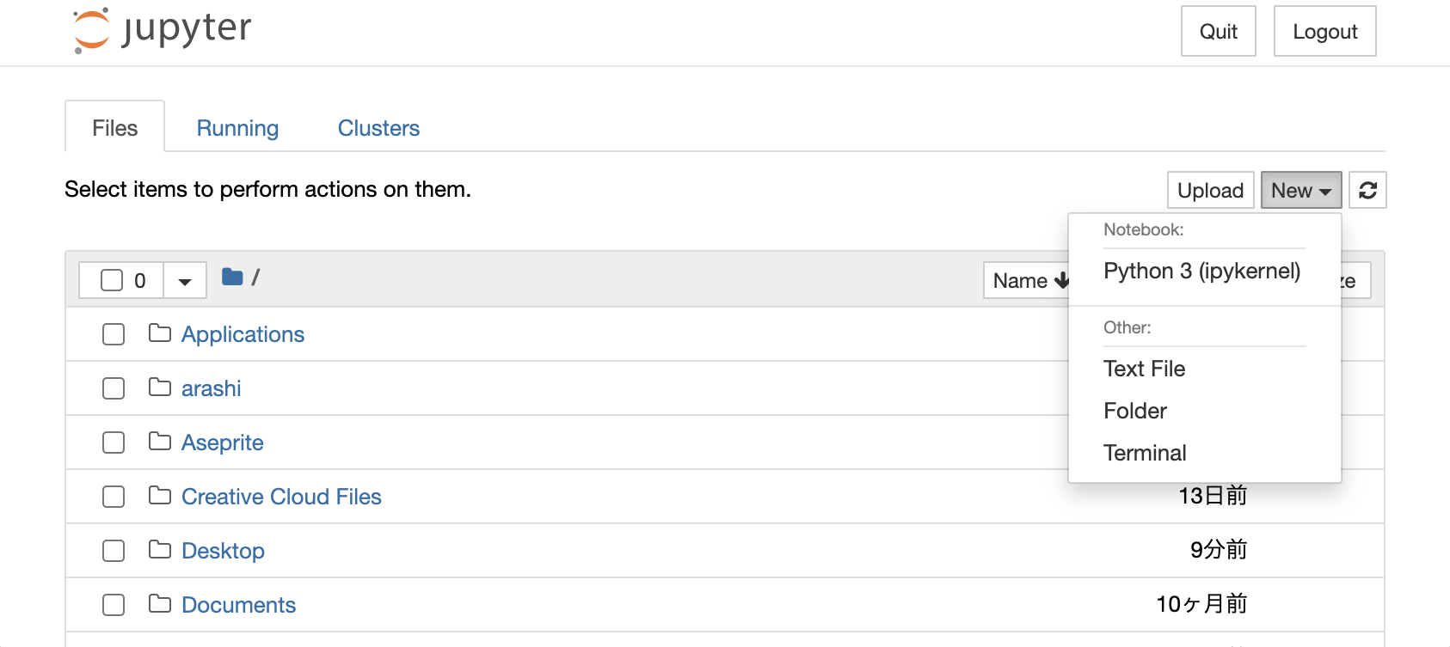The width and height of the screenshot is (1450, 647).
Task: Create a Python 3 (ipykernel) notebook
Action: 1201,271
